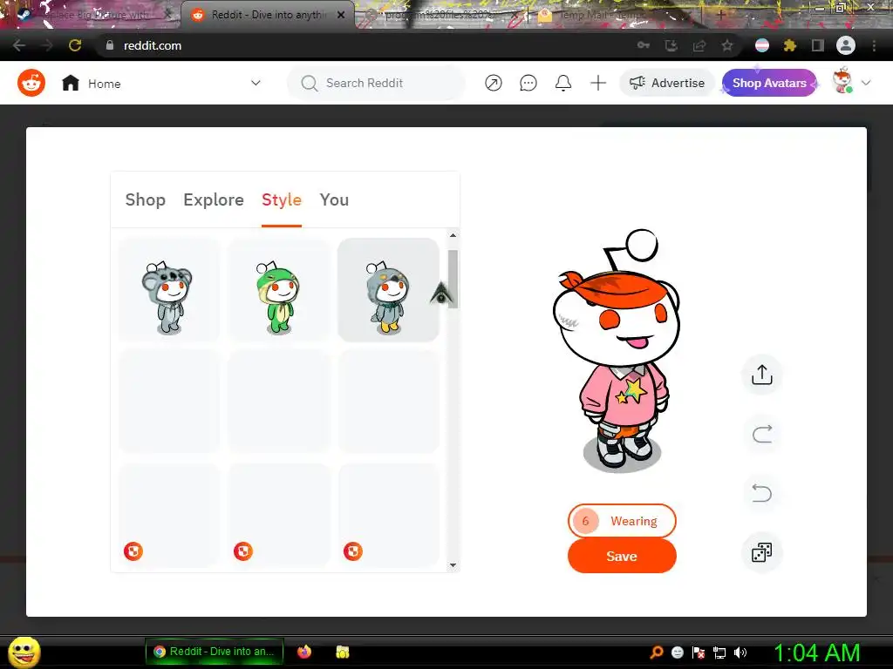Click the redo arrow icon
The height and width of the screenshot is (669, 893).
762,434
